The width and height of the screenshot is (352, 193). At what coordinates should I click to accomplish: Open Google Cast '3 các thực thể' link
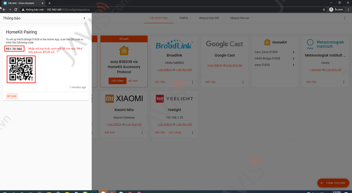click(234, 65)
